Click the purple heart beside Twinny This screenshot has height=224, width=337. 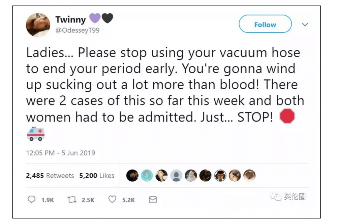click(95, 19)
